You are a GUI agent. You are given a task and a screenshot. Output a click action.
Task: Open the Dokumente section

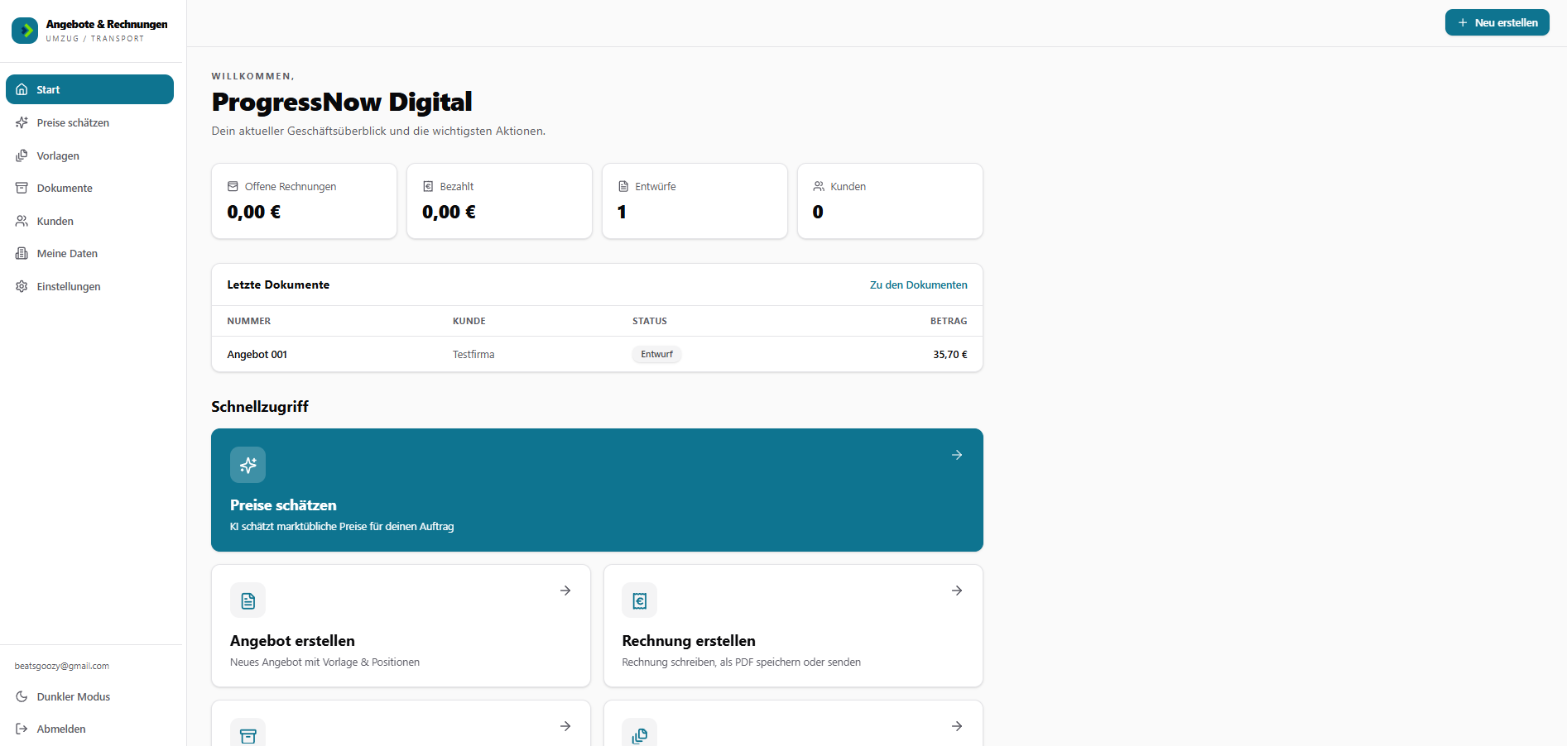[89, 188]
